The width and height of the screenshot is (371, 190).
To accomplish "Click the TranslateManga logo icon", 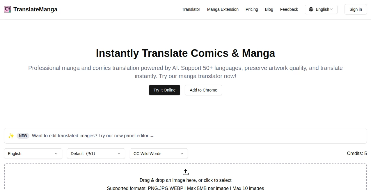I will tap(7, 9).
